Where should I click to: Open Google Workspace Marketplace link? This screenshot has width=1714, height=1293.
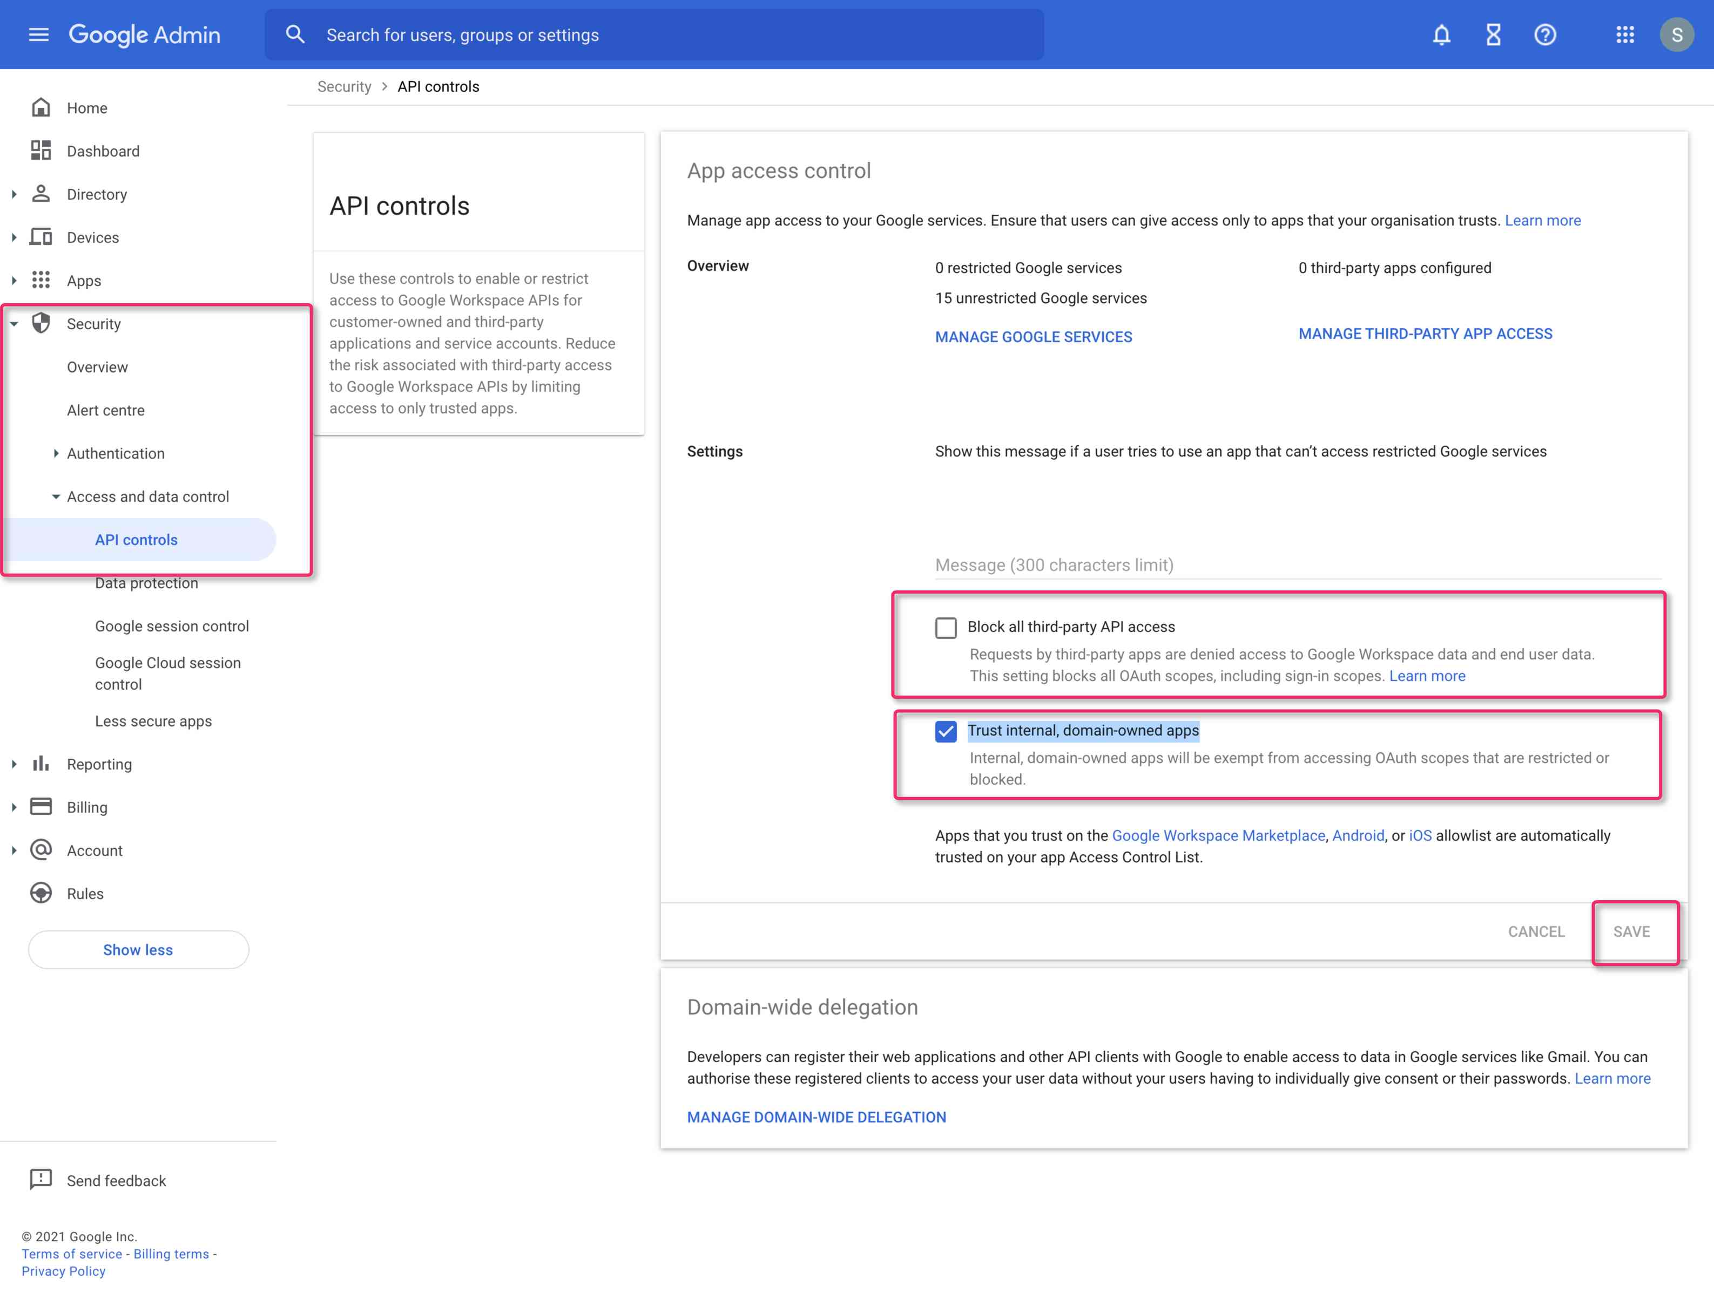[x=1218, y=835]
